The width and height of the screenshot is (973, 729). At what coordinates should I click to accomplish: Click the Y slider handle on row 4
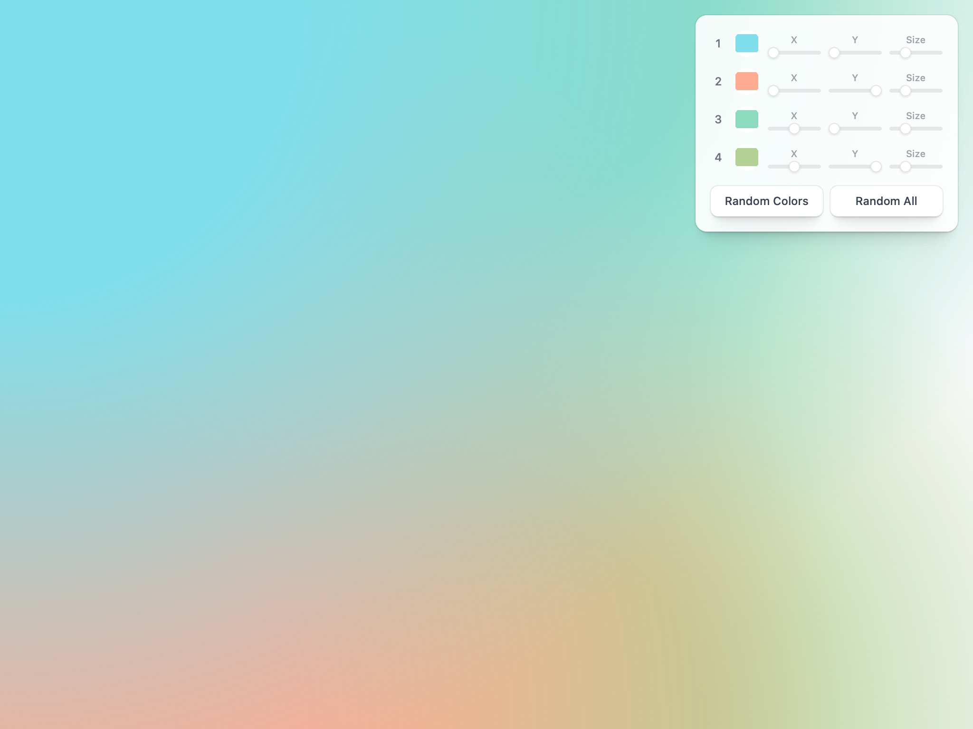point(876,167)
